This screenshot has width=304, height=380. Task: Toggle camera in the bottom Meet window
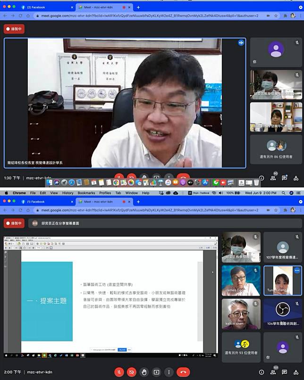tap(132, 372)
